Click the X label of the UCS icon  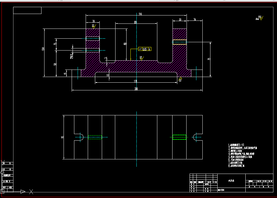tap(31, 192)
